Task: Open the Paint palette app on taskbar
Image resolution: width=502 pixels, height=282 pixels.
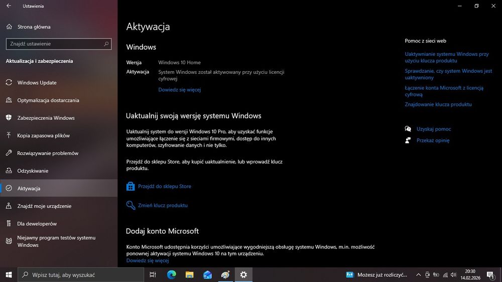Action: pos(225,274)
